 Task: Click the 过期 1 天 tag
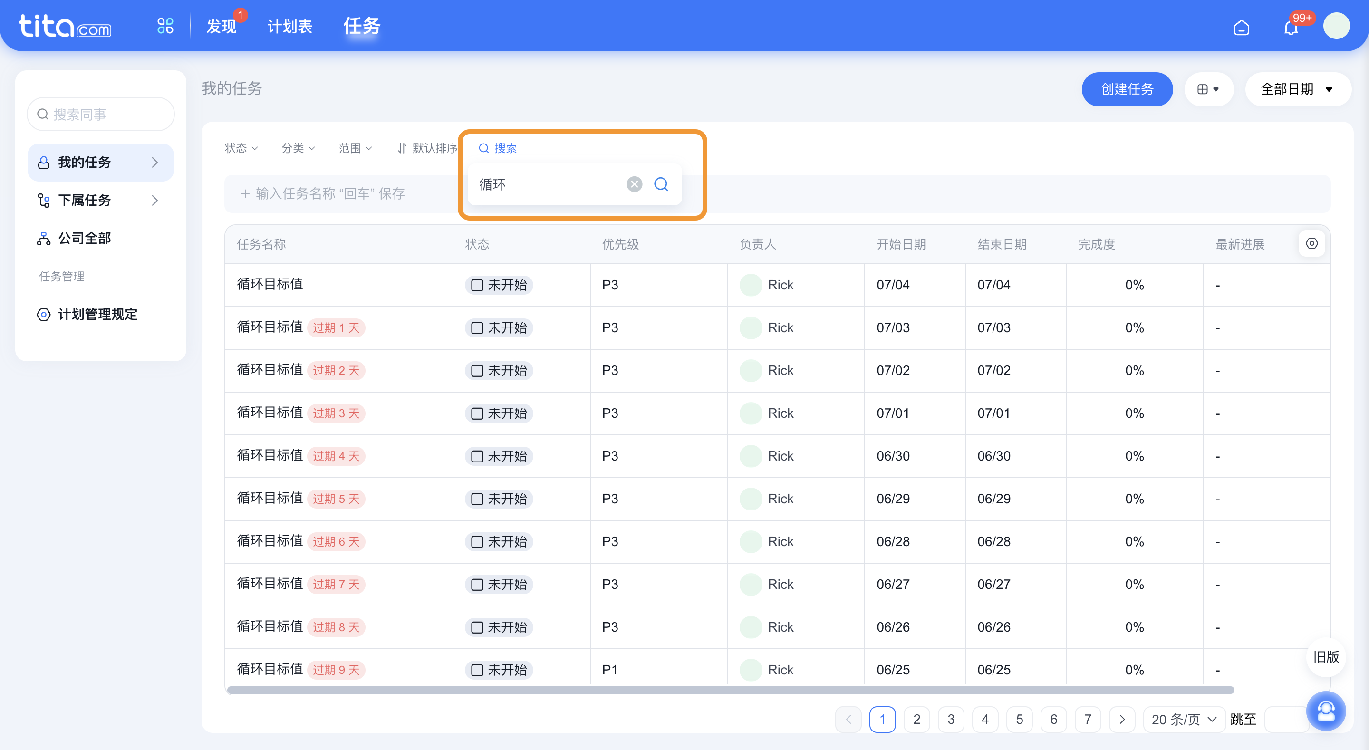pyautogui.click(x=336, y=327)
